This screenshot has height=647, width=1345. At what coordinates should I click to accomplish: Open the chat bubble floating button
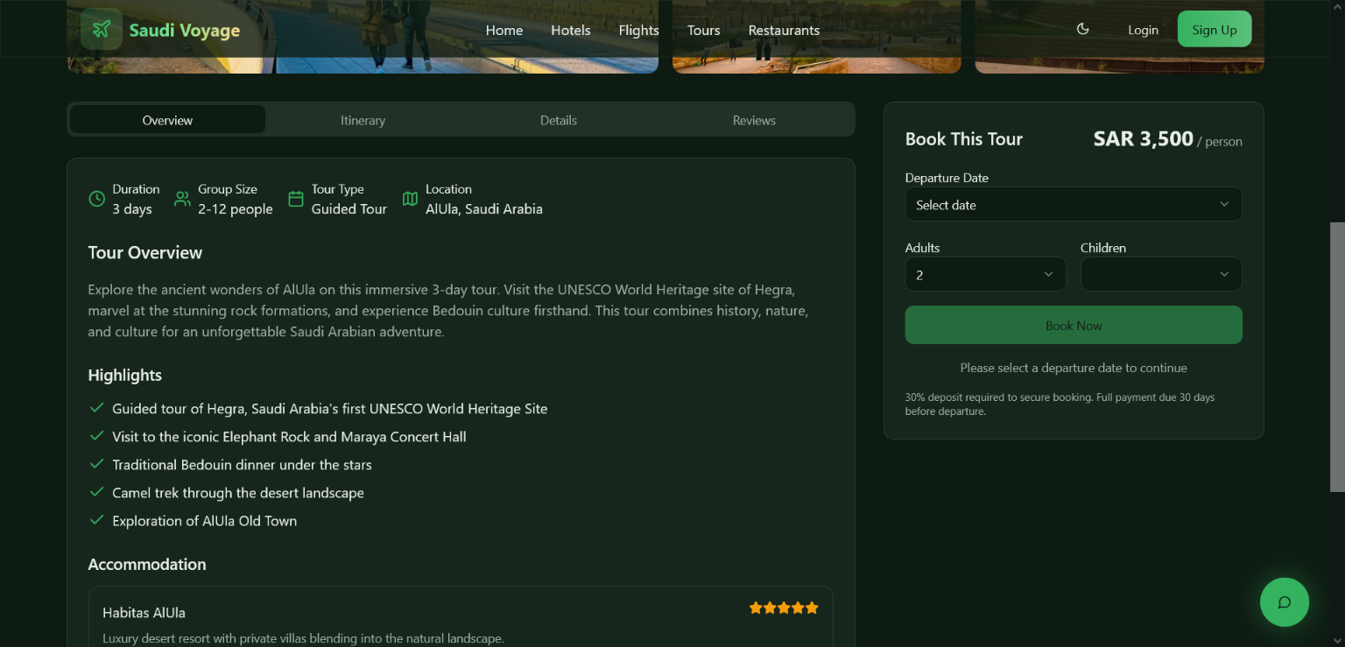tap(1284, 602)
